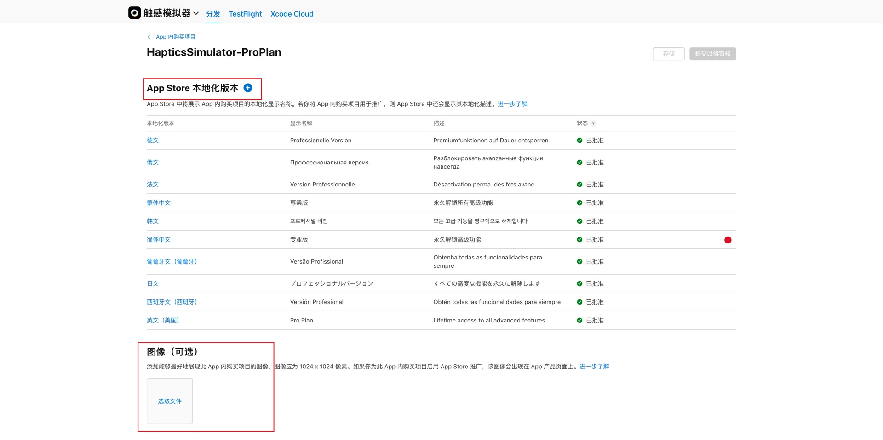Click the approved checkmark icon on 德文 row
The image size is (883, 440).
pyautogui.click(x=580, y=140)
